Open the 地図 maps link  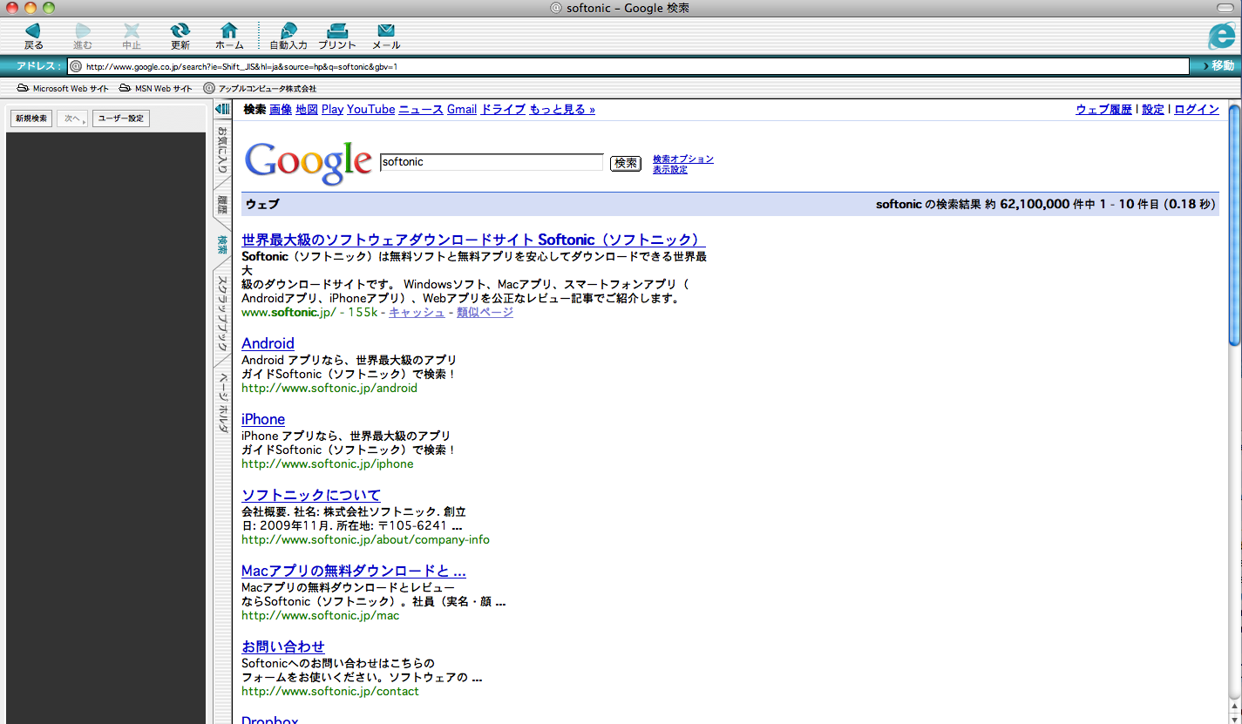coord(307,110)
